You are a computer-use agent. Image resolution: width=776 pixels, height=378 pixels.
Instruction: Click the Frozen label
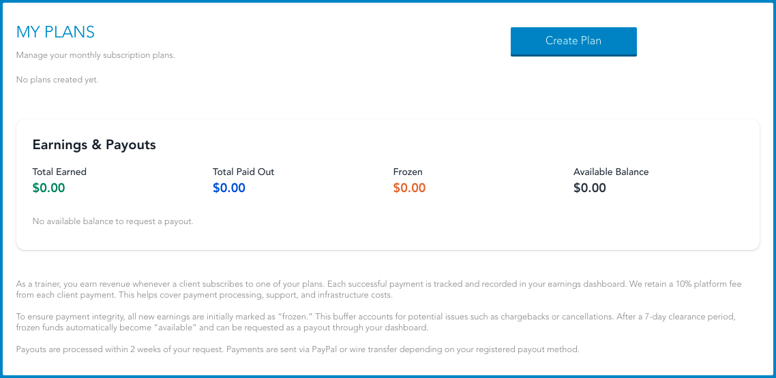click(x=408, y=172)
